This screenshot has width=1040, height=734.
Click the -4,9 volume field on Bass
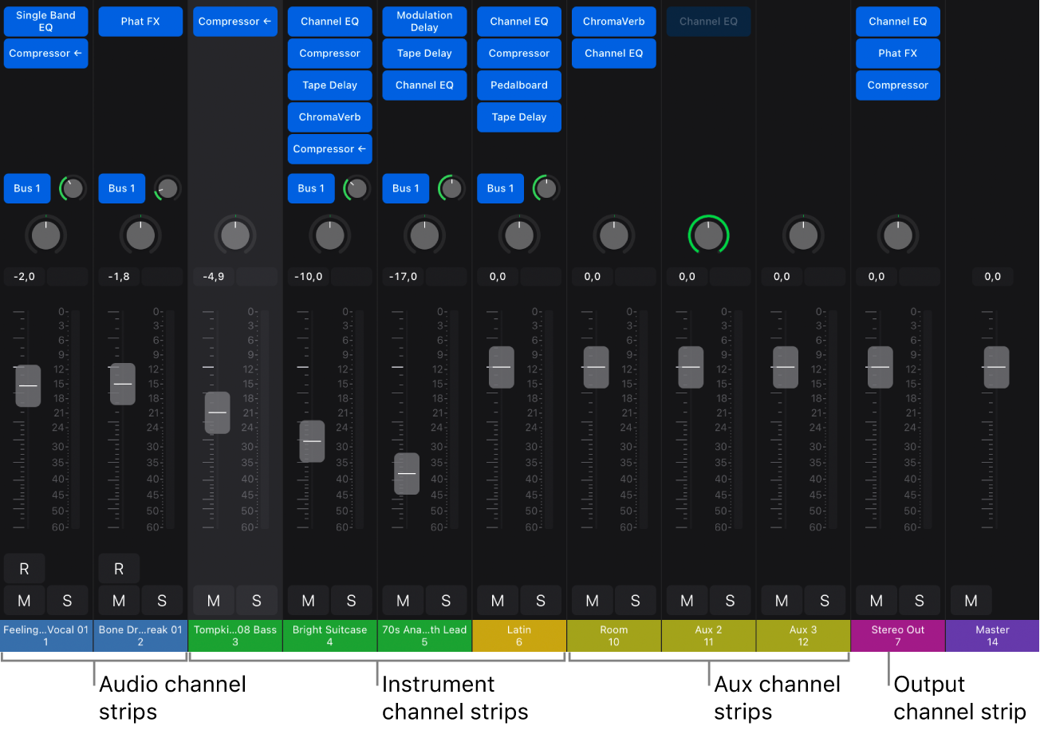point(214,277)
